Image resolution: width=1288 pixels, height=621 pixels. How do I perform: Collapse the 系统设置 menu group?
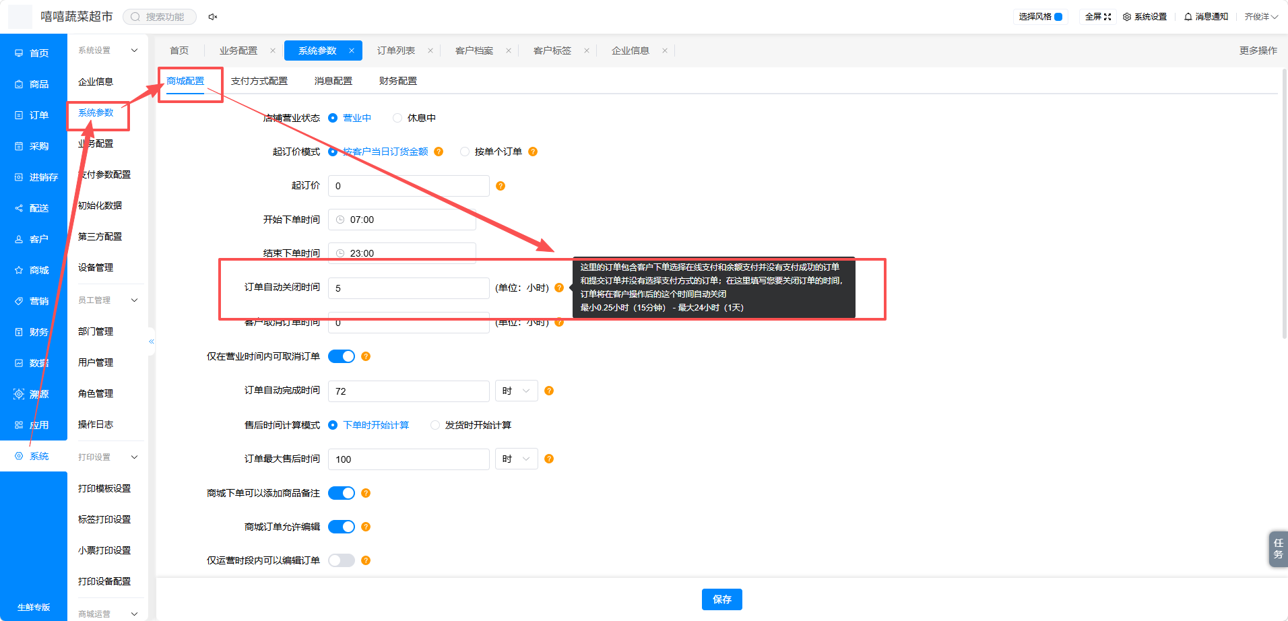pyautogui.click(x=134, y=51)
